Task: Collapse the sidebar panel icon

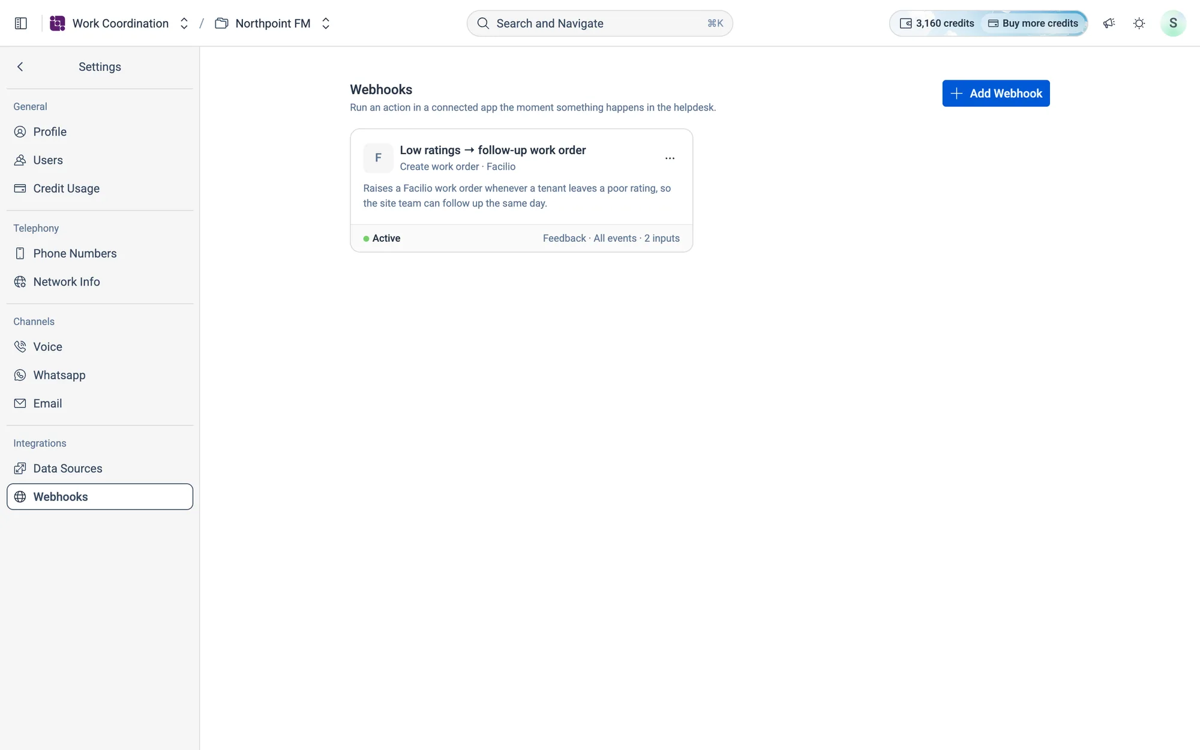Action: pos(21,23)
